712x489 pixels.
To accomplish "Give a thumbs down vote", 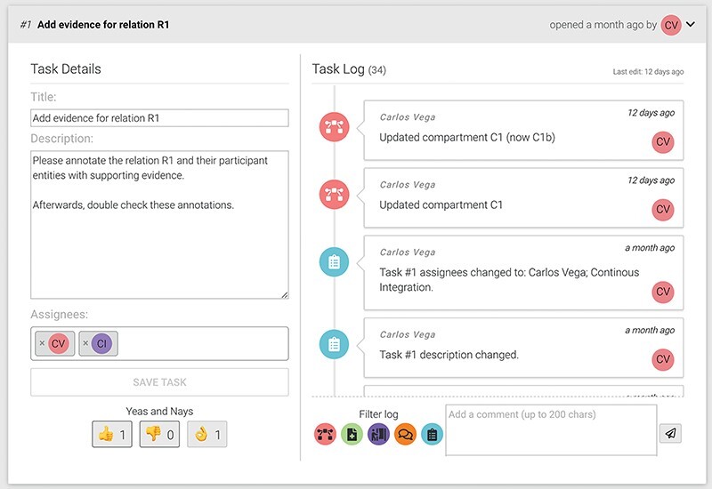I will tap(160, 436).
